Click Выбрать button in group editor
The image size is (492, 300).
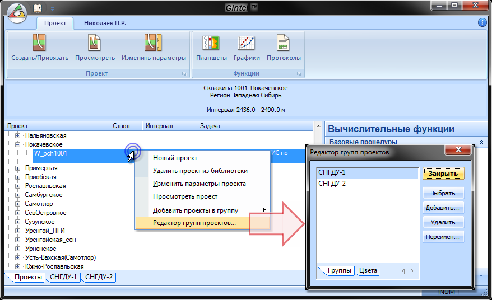[443, 193]
